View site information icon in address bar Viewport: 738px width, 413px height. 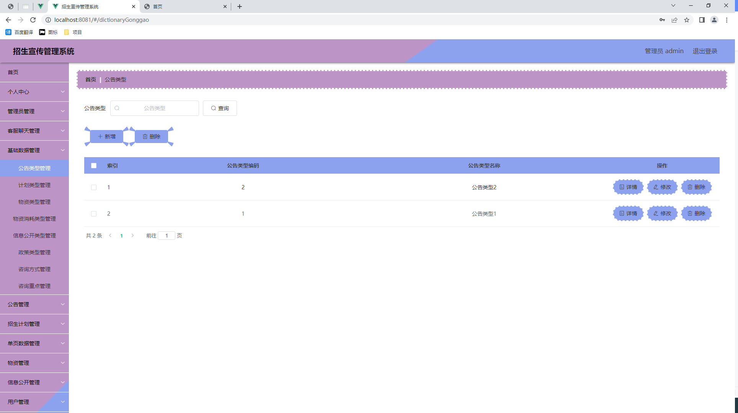(x=48, y=20)
